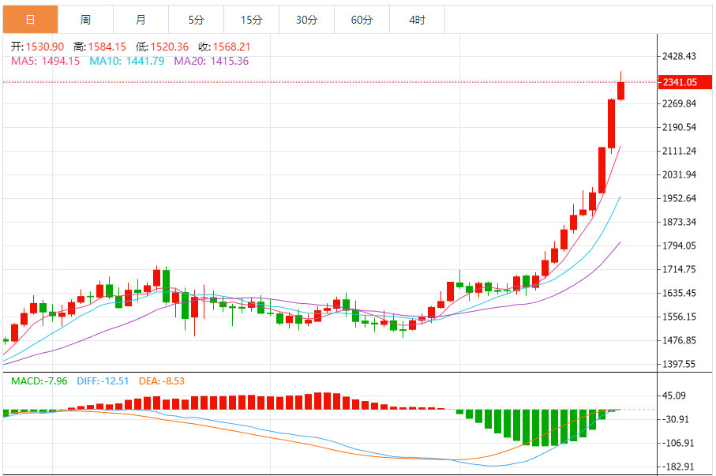Image resolution: width=716 pixels, height=476 pixels.
Task: Switch to the 日 daily chart tab
Action: [x=30, y=20]
